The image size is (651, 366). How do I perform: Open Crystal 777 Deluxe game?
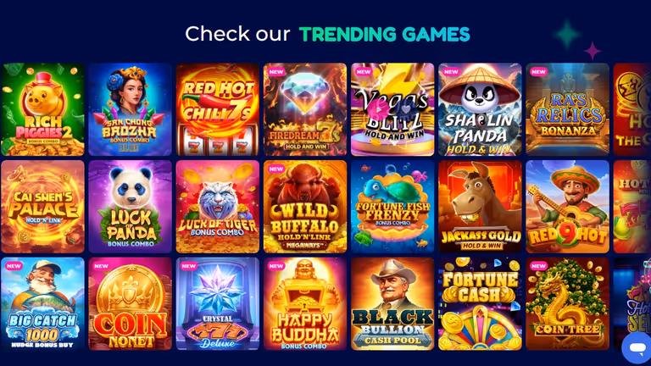(x=218, y=304)
